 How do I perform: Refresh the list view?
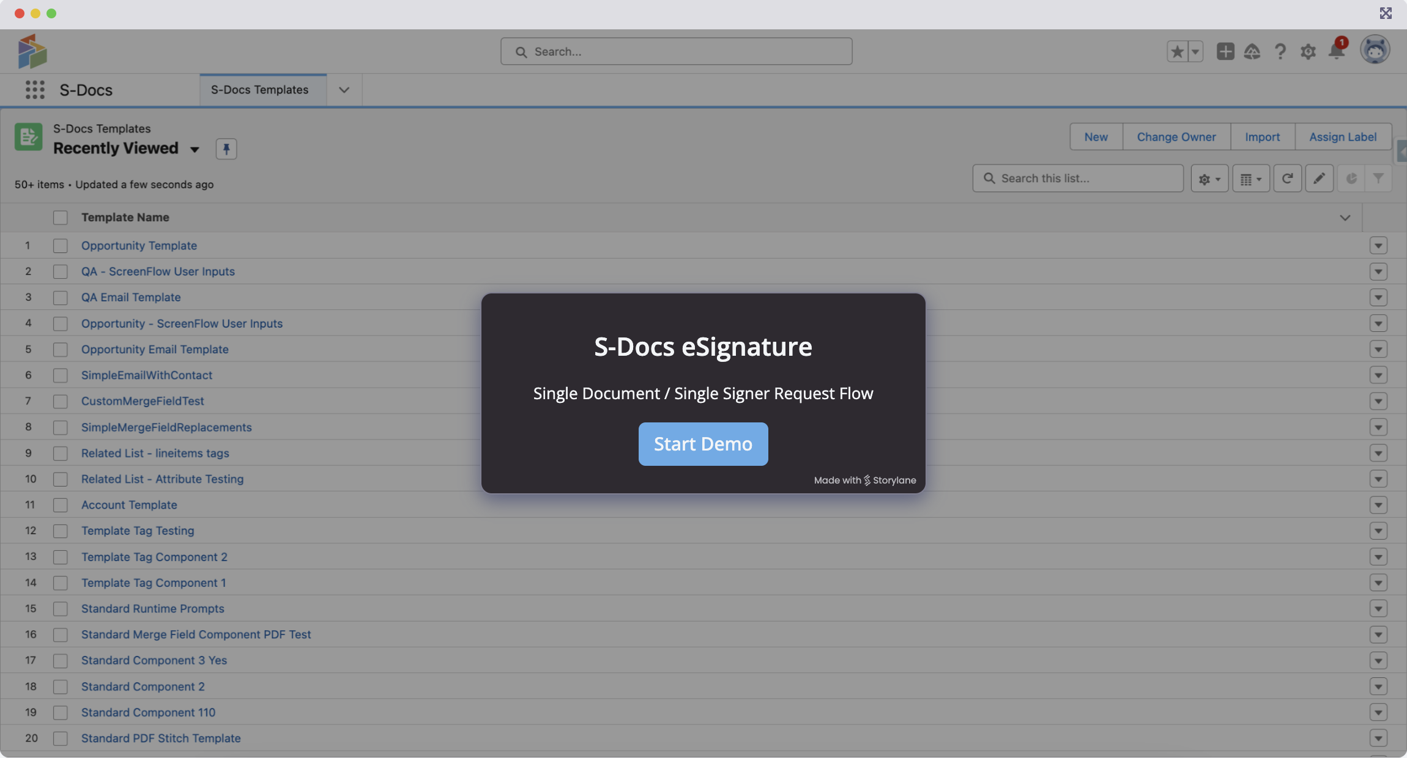click(1288, 178)
